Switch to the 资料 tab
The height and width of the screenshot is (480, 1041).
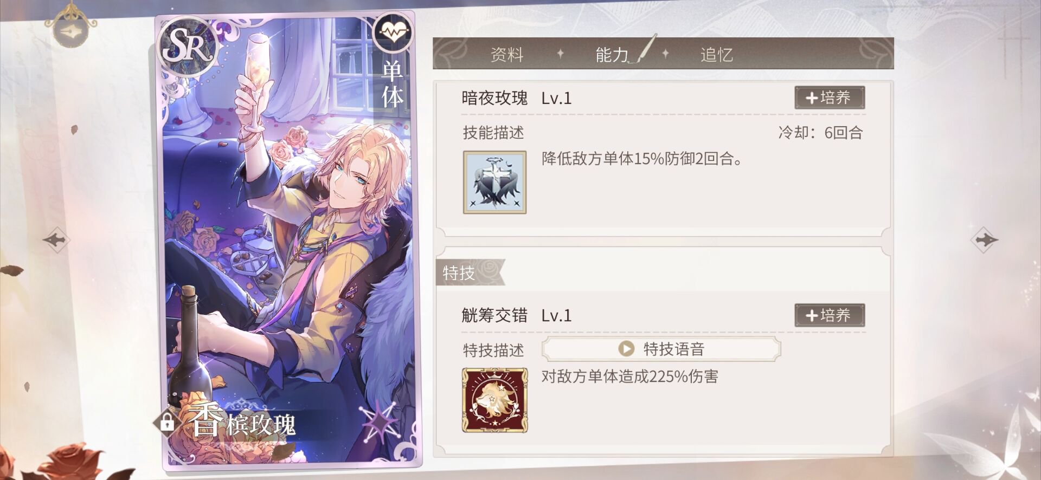click(x=507, y=54)
